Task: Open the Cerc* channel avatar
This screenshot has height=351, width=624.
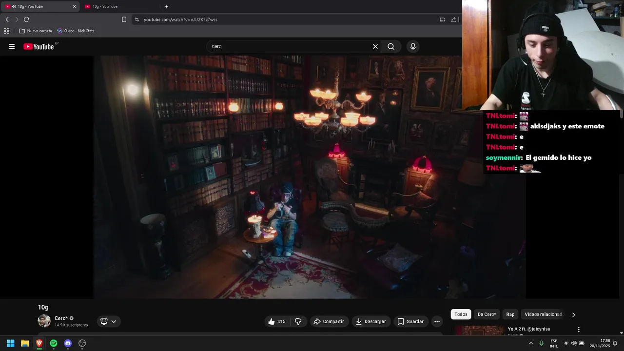Action: [x=44, y=321]
